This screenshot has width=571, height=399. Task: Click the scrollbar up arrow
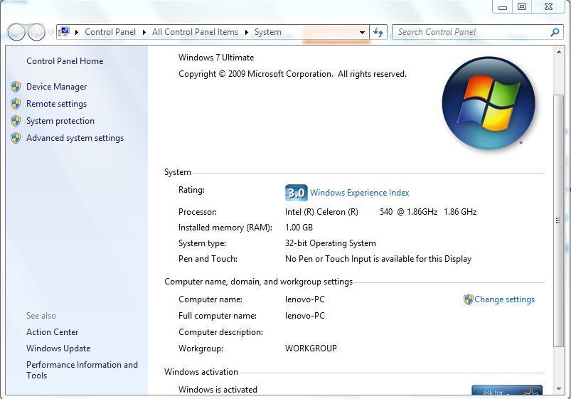point(559,52)
